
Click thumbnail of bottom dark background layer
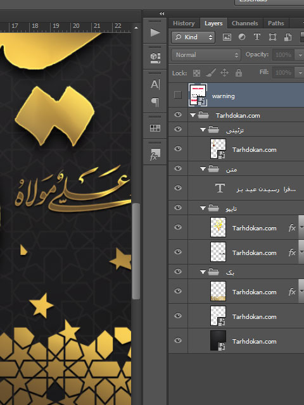point(218,340)
